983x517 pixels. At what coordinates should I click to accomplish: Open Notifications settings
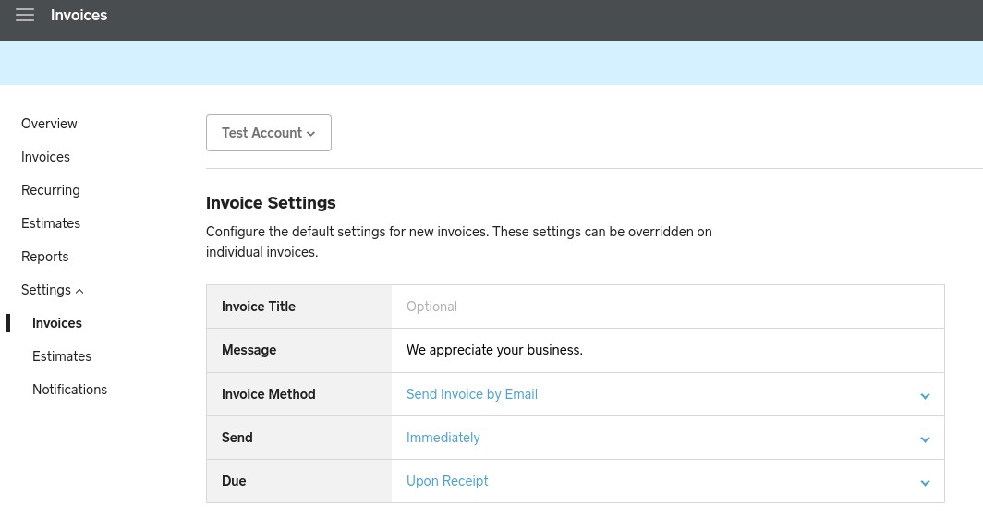(69, 390)
